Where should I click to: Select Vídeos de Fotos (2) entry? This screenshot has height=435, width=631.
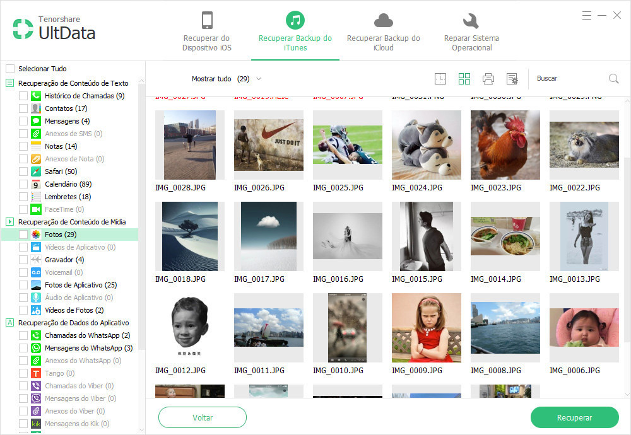pyautogui.click(x=74, y=310)
